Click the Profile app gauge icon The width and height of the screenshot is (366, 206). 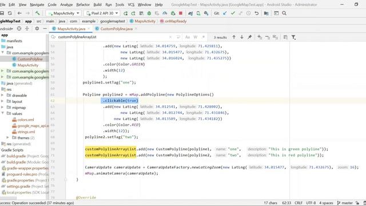pyautogui.click(x=165, y=13)
